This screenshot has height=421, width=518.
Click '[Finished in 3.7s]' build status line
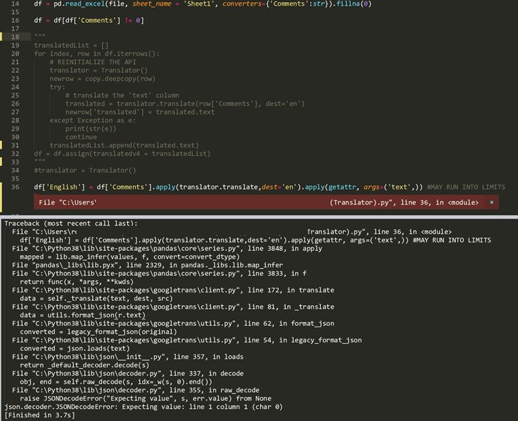point(39,415)
